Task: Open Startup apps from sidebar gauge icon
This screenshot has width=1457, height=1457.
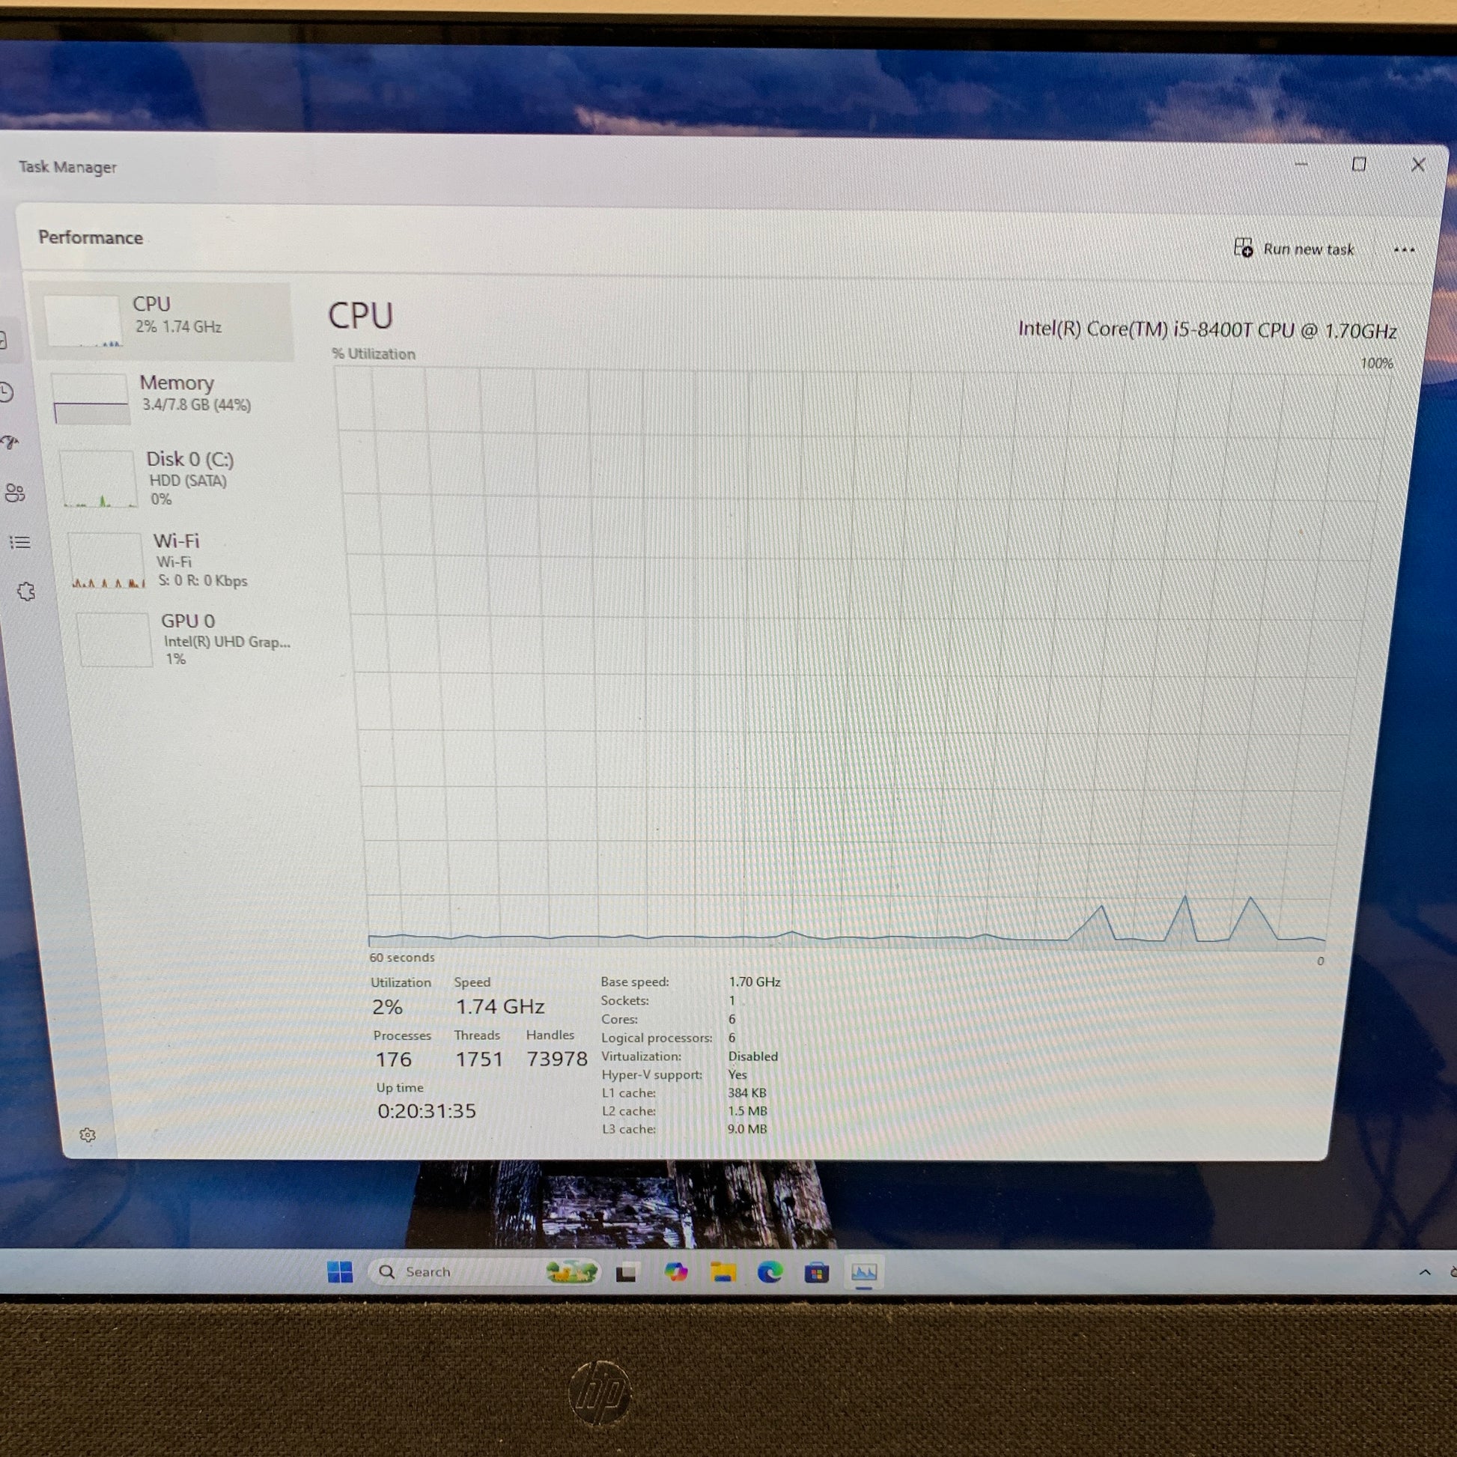Action: 10,442
